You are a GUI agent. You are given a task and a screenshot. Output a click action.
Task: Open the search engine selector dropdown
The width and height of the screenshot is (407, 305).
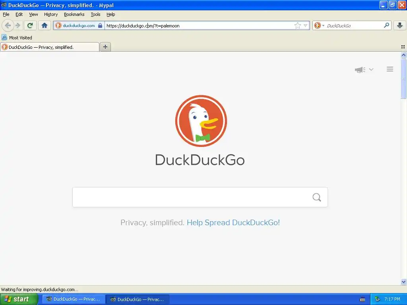pos(319,25)
